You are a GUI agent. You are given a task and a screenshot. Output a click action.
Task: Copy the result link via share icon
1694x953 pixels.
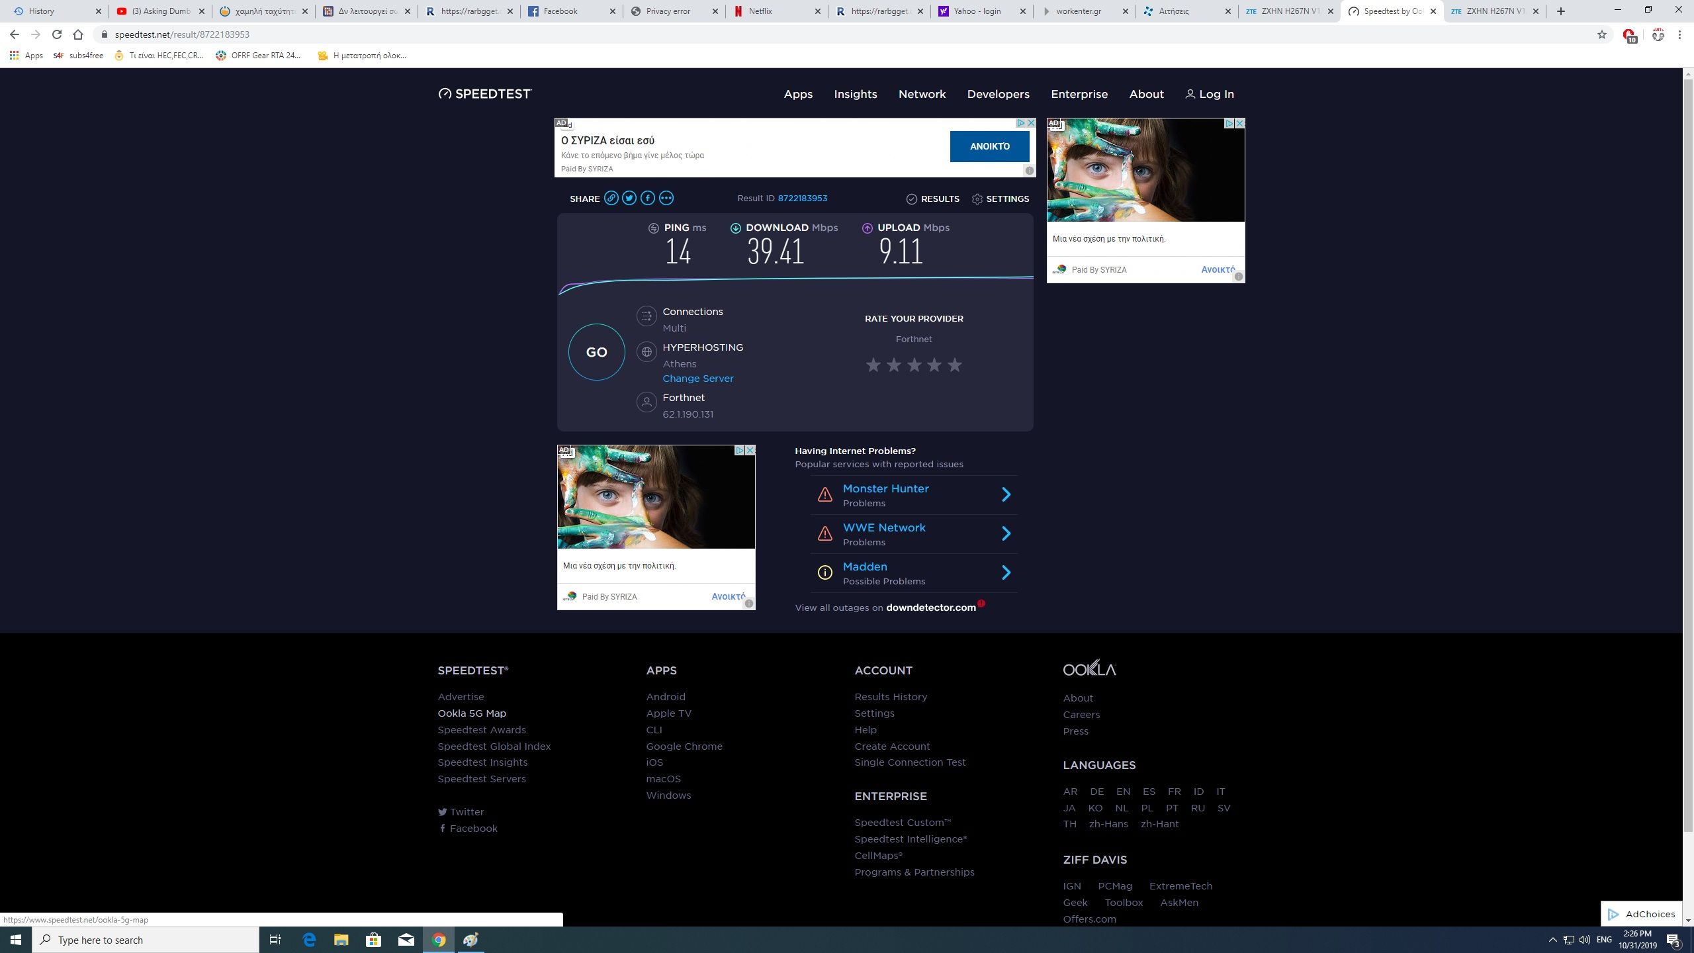coord(611,198)
